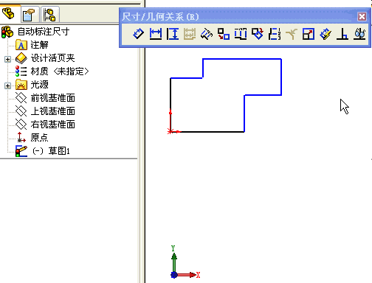Select the Vertical Dimension tool
The height and width of the screenshot is (283, 372).
(173, 34)
